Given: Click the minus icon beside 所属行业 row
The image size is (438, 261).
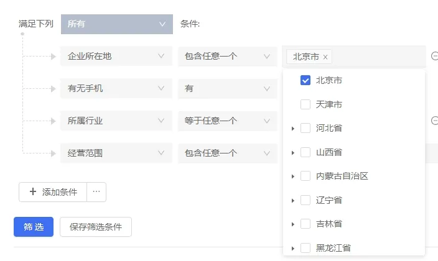Looking at the screenshot, I should pyautogui.click(x=434, y=121).
